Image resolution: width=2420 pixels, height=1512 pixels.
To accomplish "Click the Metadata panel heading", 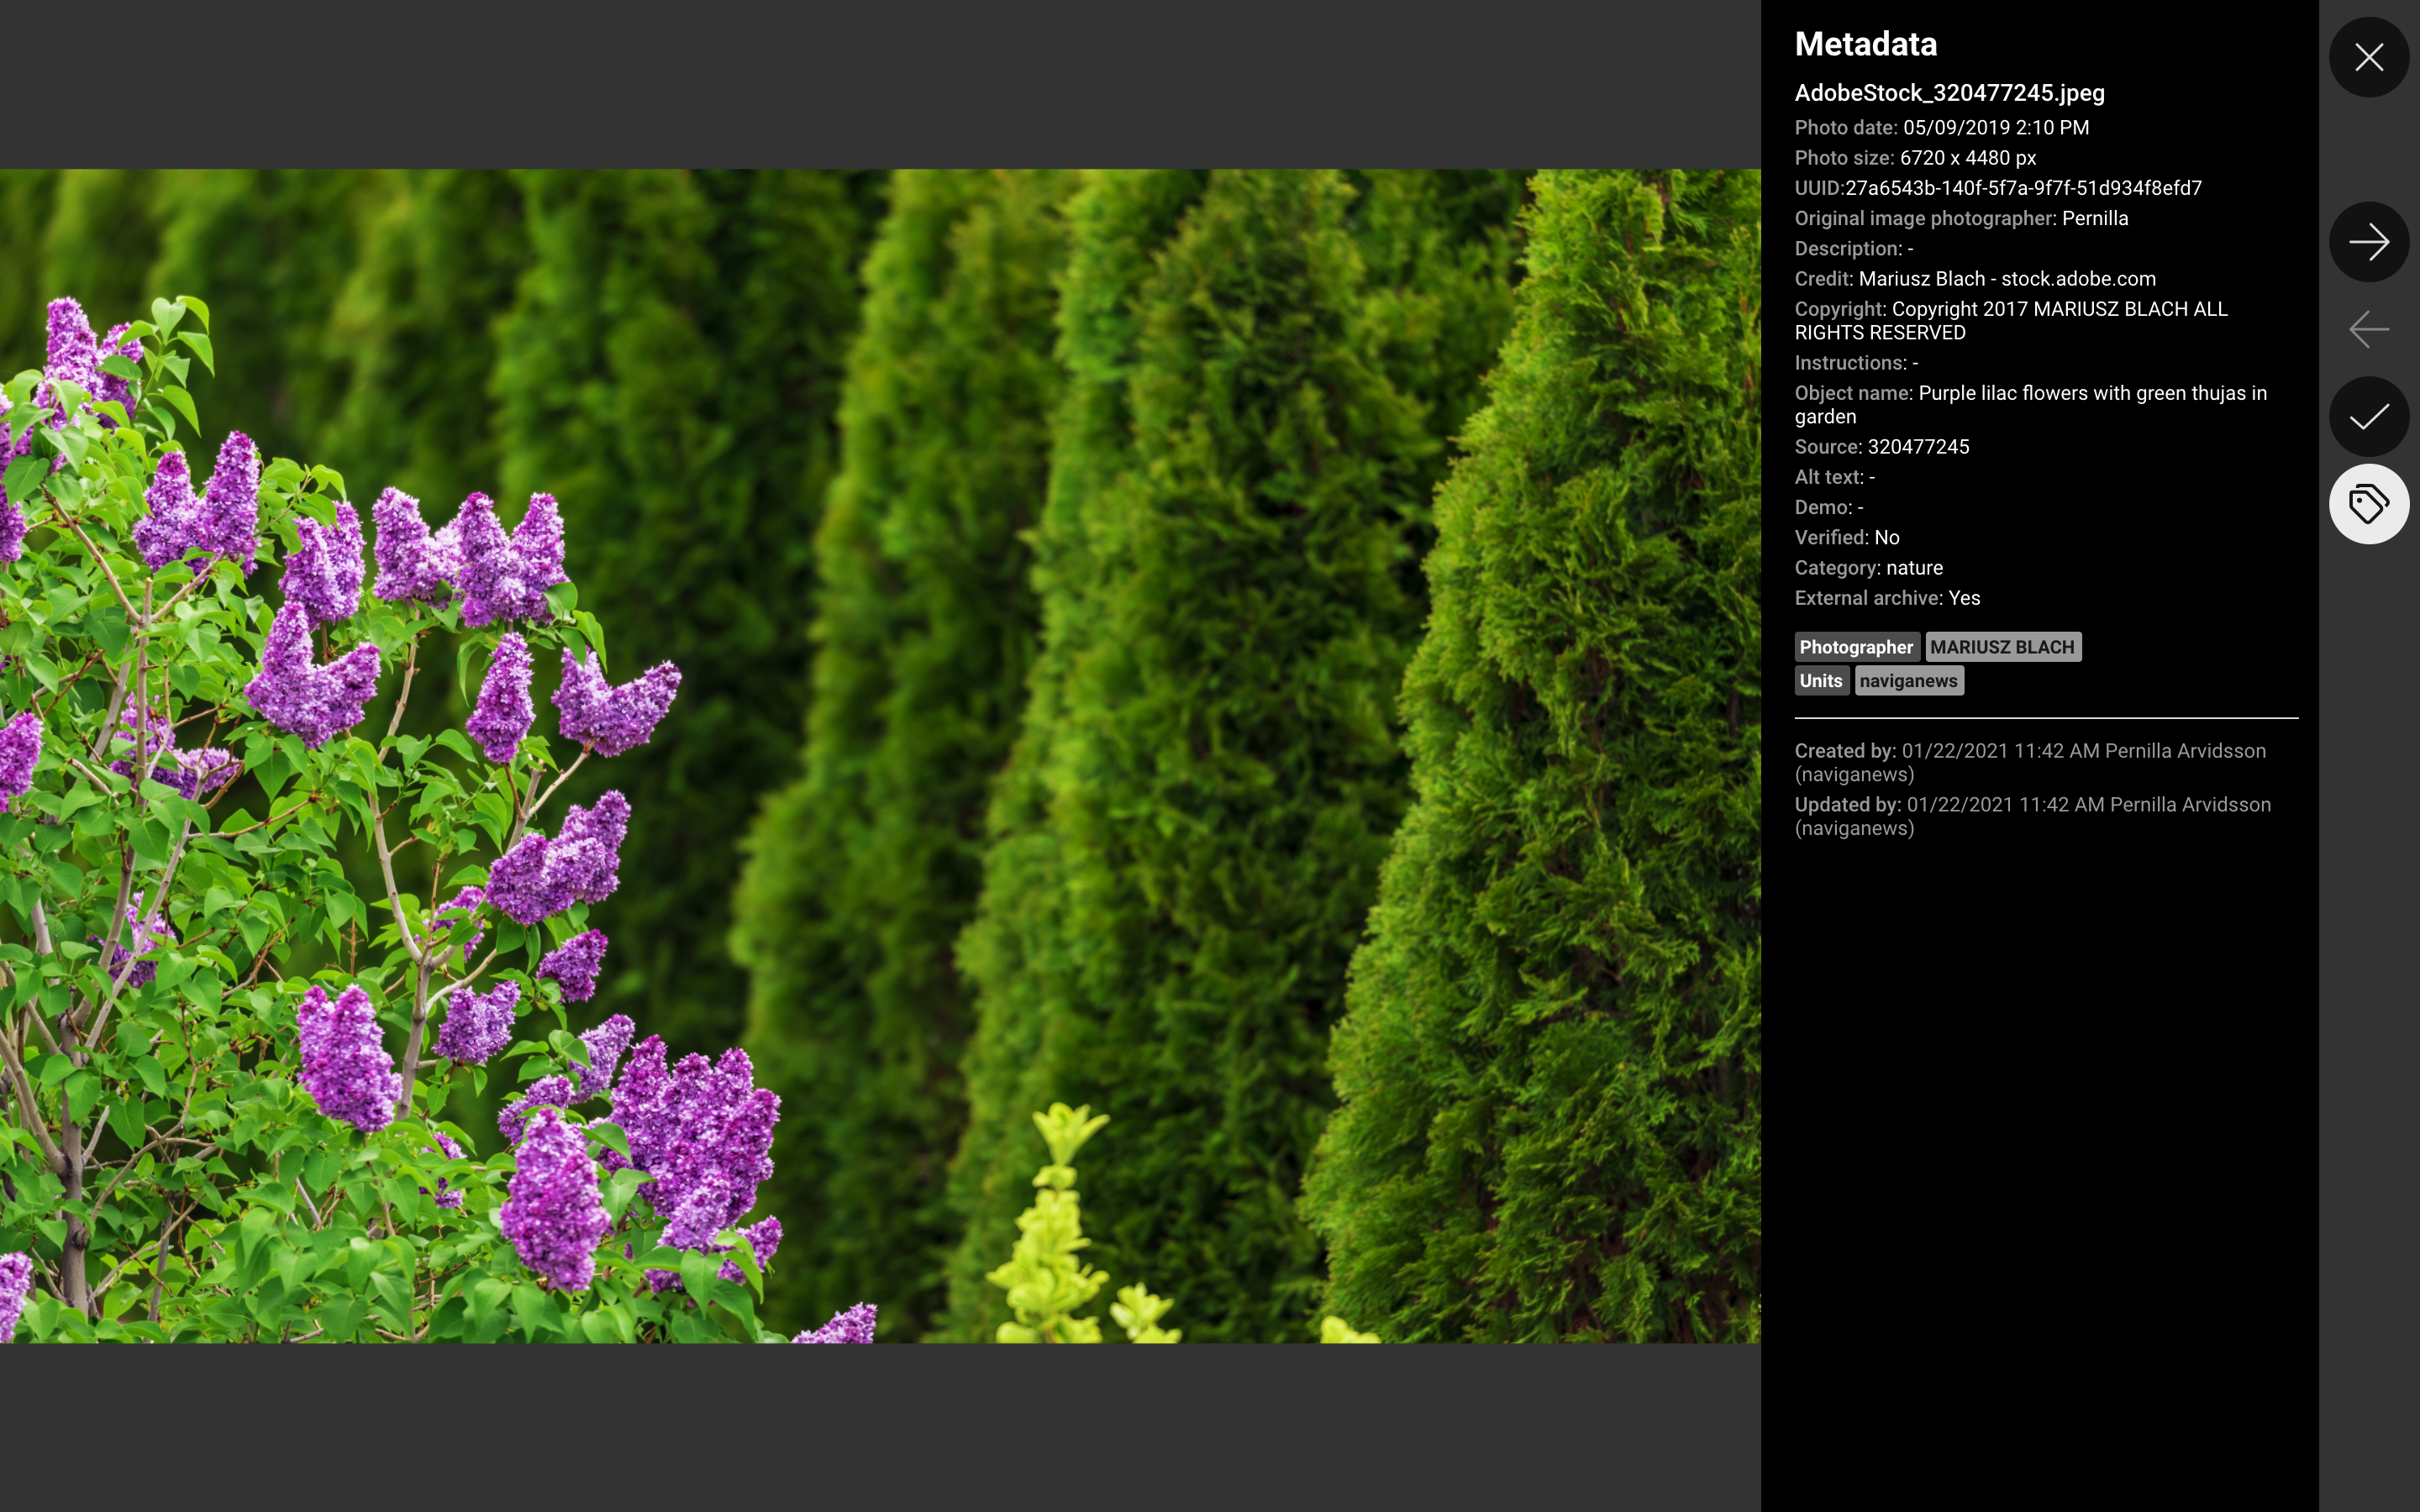I will [1865, 44].
